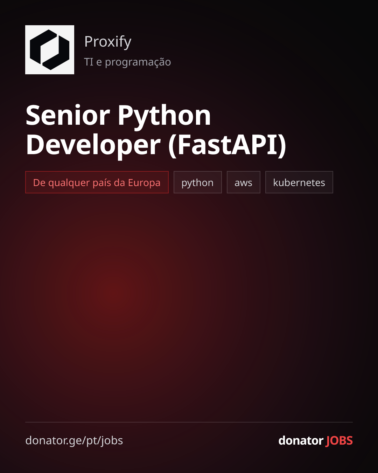Click the Proxify hexagon logo
The height and width of the screenshot is (473, 378).
point(50,50)
